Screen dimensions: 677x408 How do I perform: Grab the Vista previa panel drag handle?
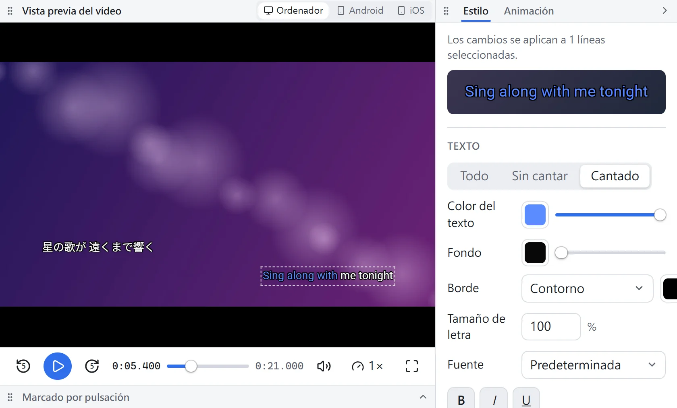point(10,11)
